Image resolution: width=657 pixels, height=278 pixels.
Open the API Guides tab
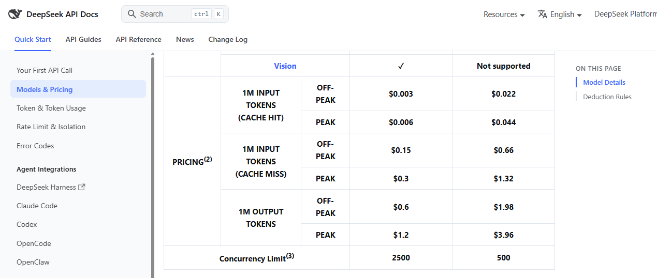click(x=83, y=39)
